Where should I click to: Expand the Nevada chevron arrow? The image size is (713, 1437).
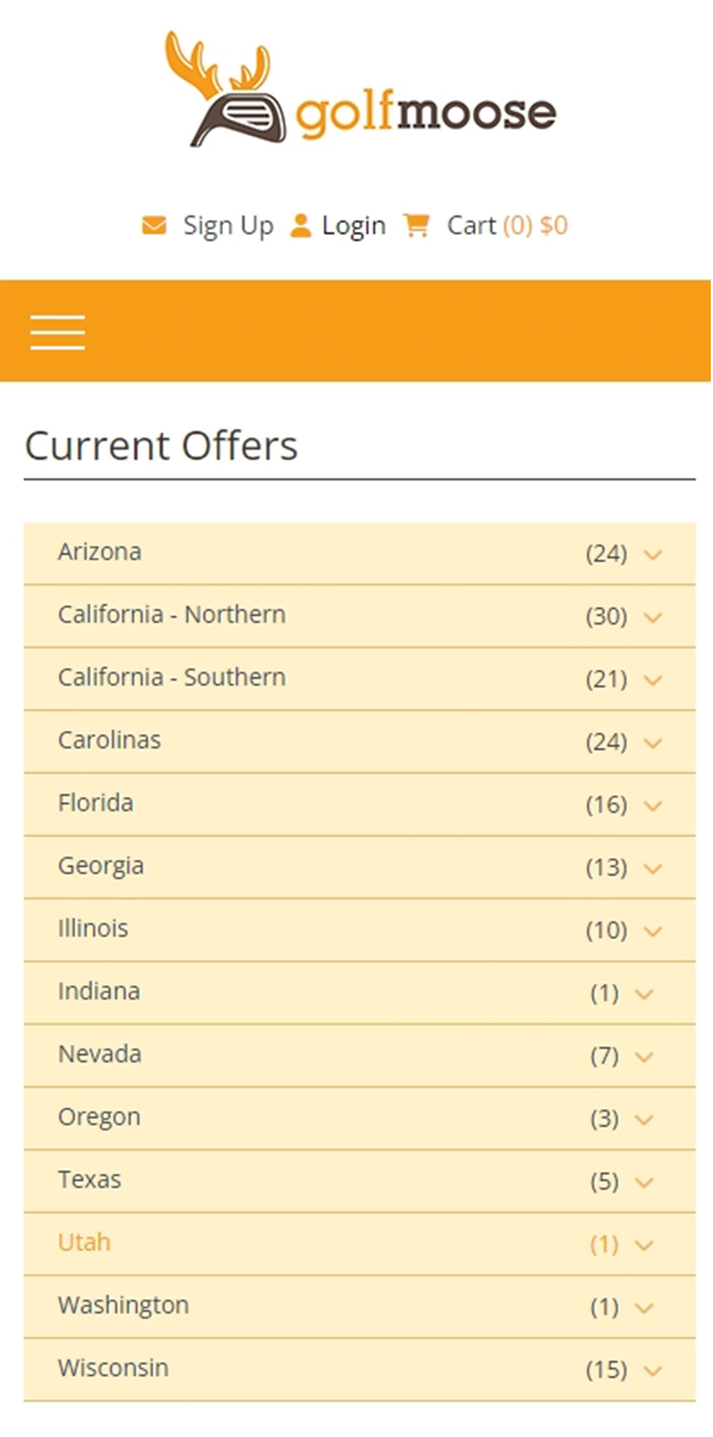644,1056
